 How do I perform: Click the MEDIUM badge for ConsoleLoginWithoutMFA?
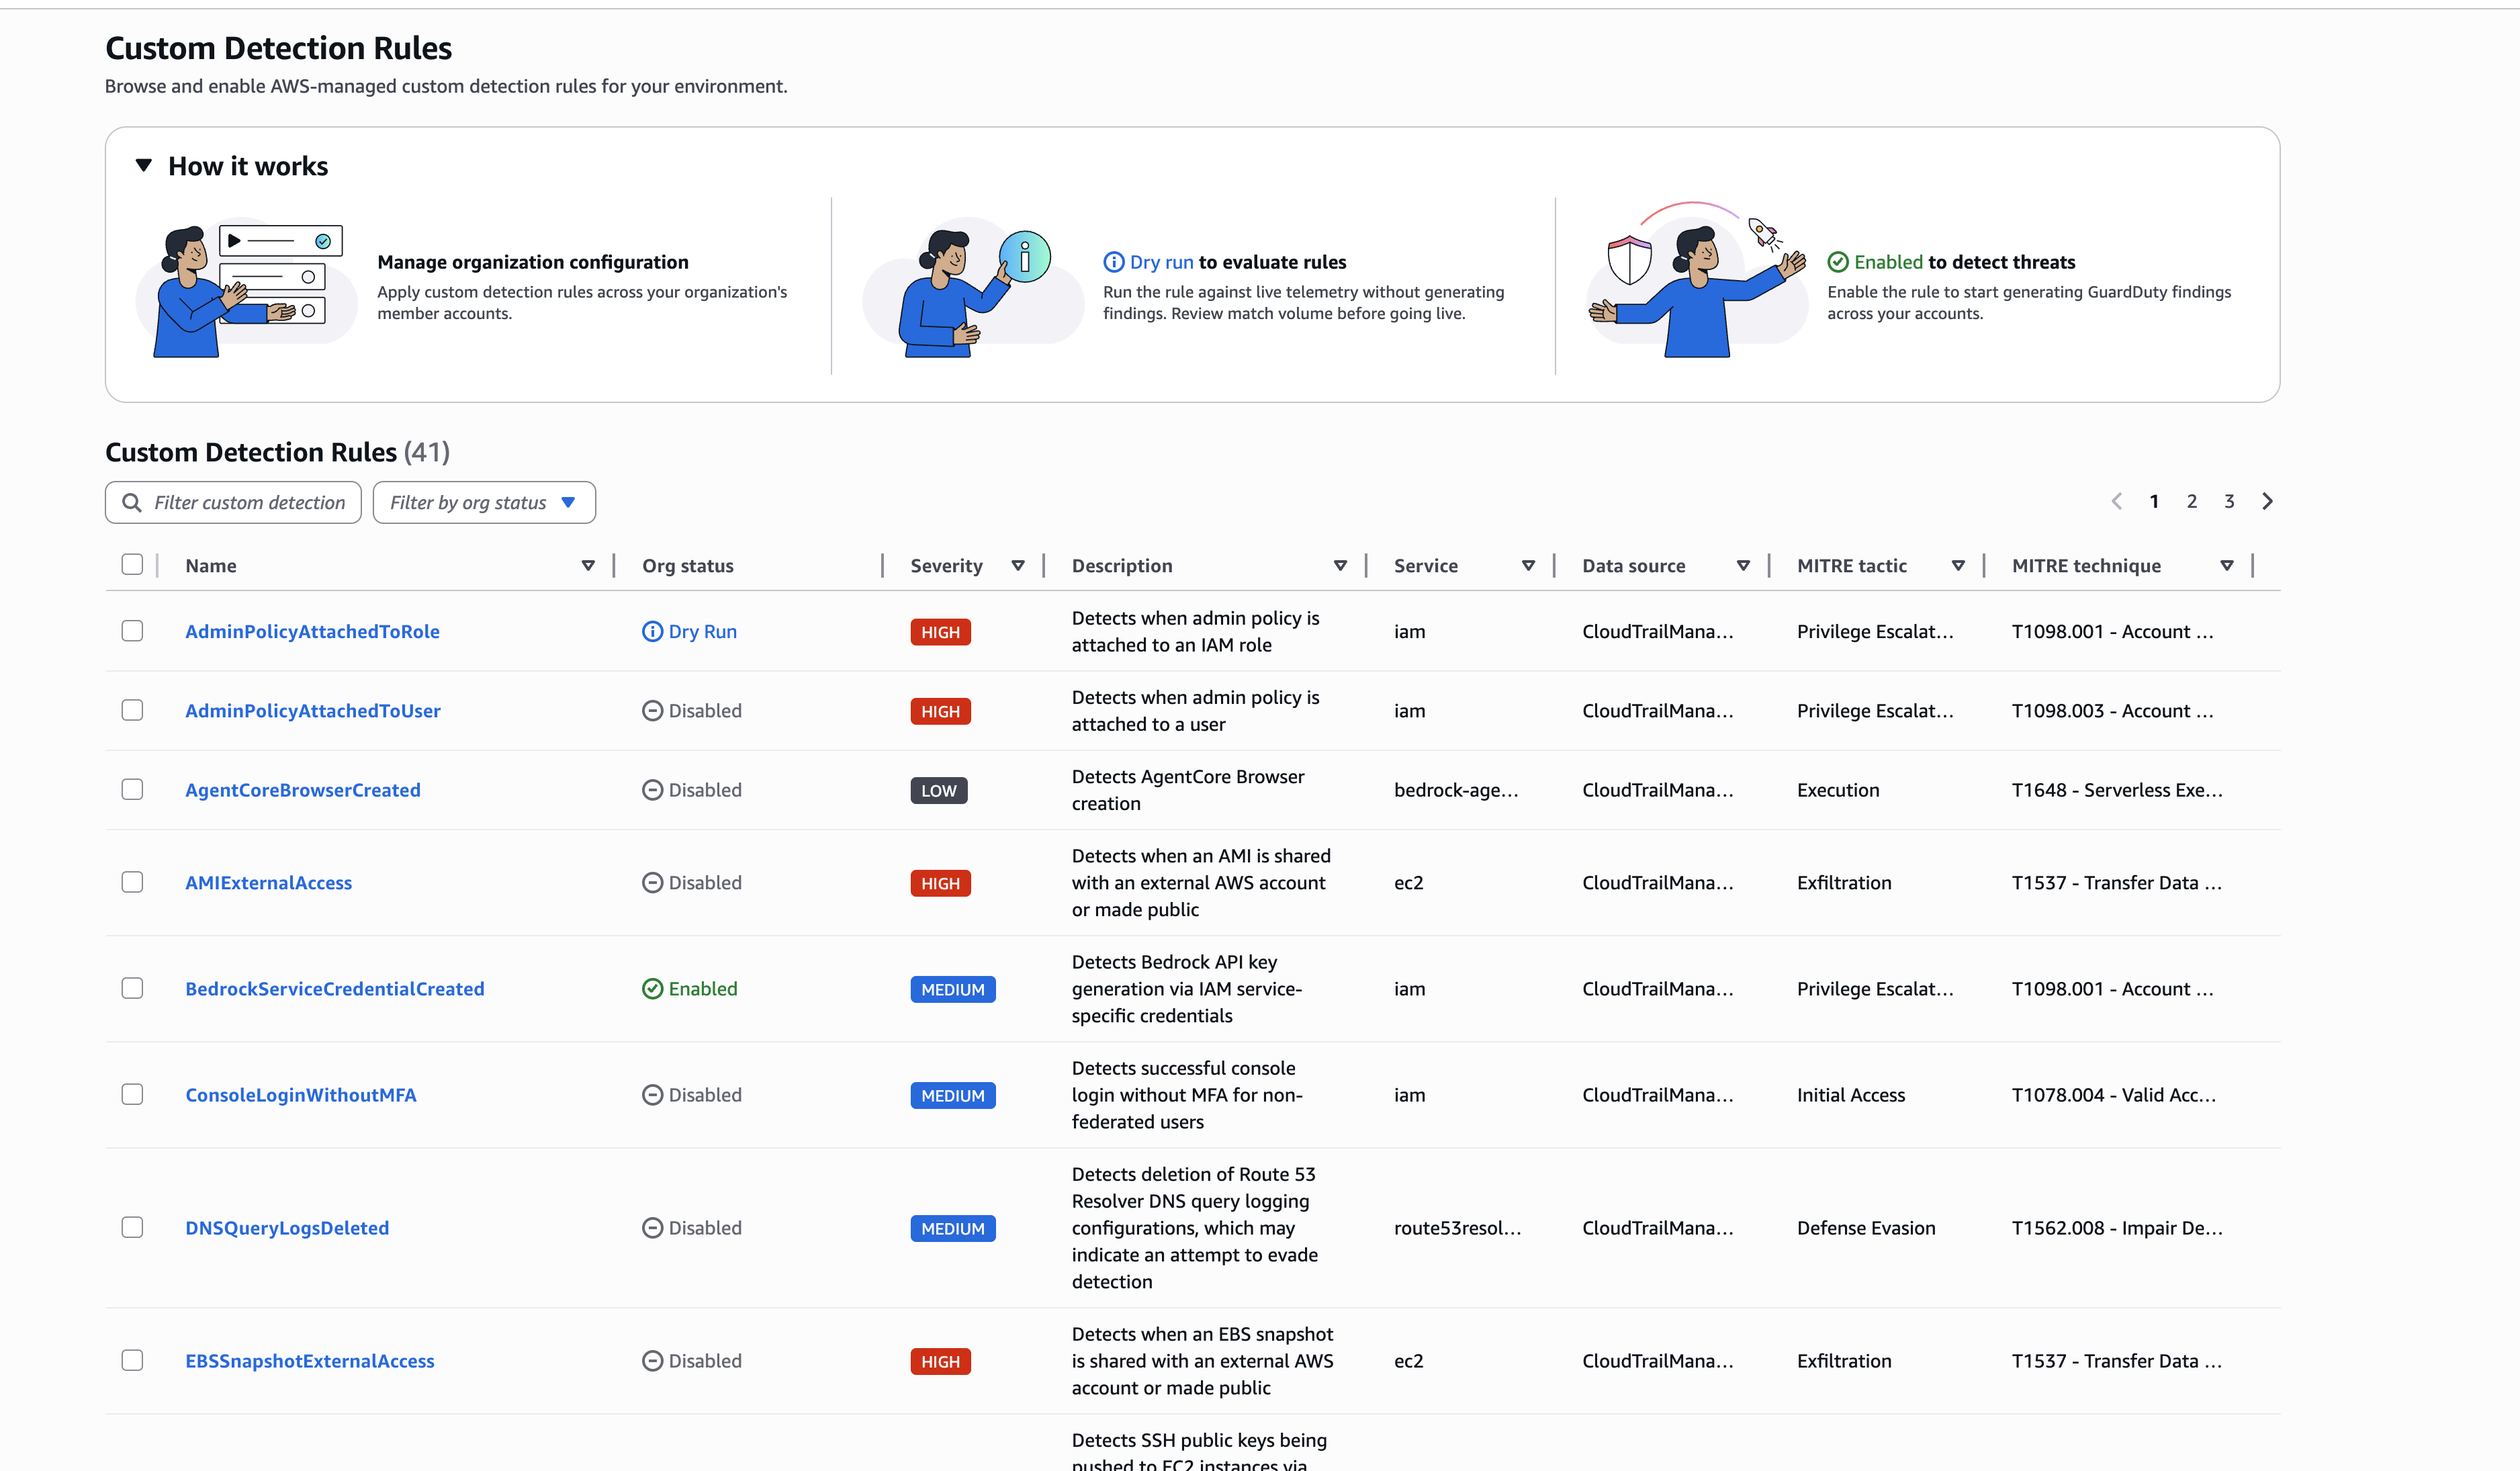click(x=952, y=1095)
